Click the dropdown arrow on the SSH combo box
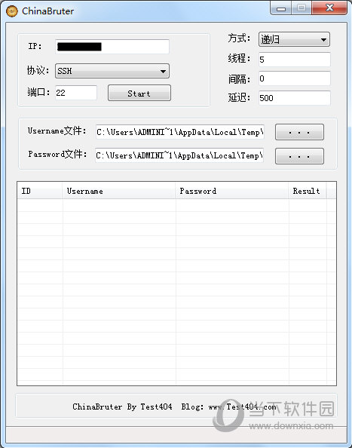This screenshot has width=352, height=448. pos(163,71)
